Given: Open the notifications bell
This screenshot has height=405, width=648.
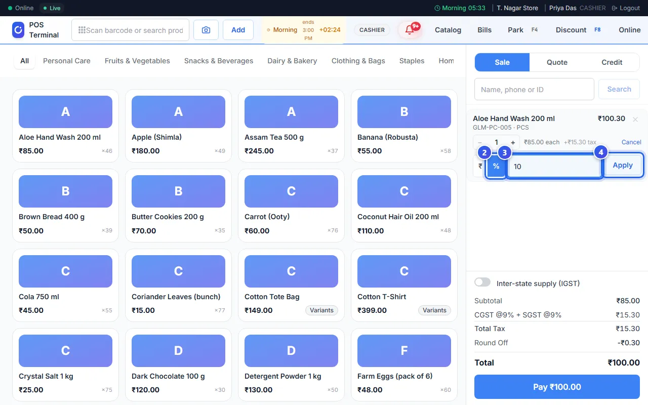Looking at the screenshot, I should (x=410, y=30).
